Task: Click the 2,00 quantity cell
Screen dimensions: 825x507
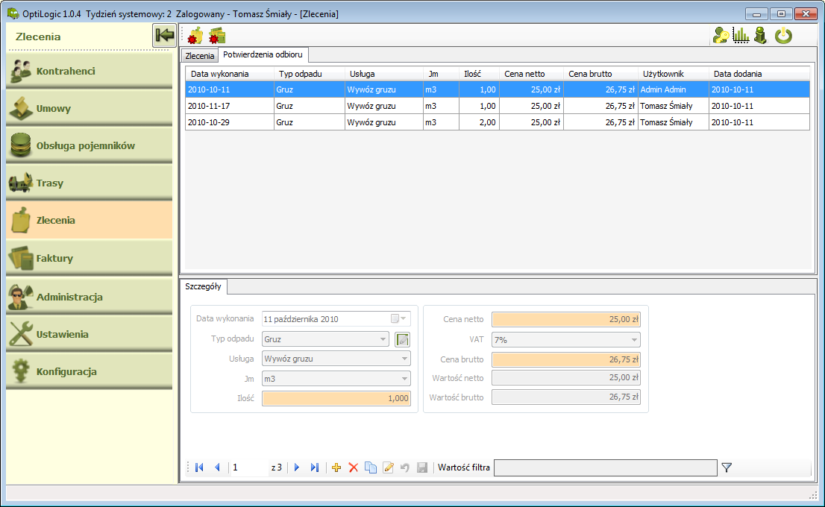Action: [480, 122]
